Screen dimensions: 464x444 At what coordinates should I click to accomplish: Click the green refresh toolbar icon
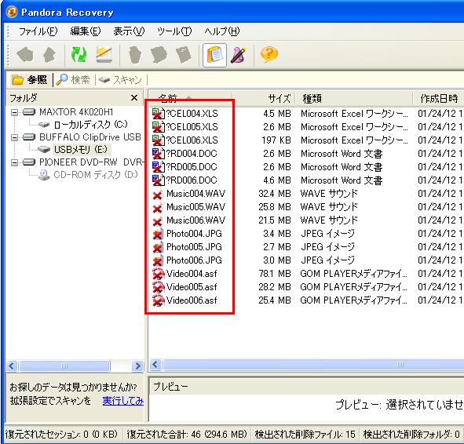[x=79, y=55]
